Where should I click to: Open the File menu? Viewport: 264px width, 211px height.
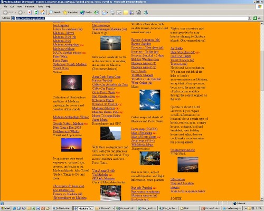pyautogui.click(x=5, y=6)
